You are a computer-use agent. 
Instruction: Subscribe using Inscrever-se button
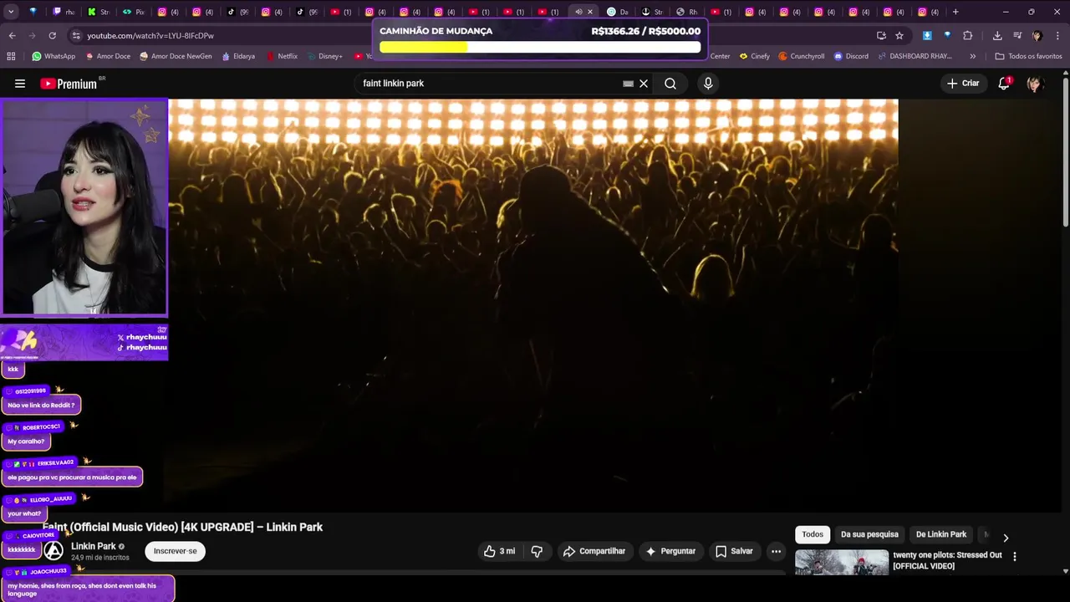click(175, 551)
